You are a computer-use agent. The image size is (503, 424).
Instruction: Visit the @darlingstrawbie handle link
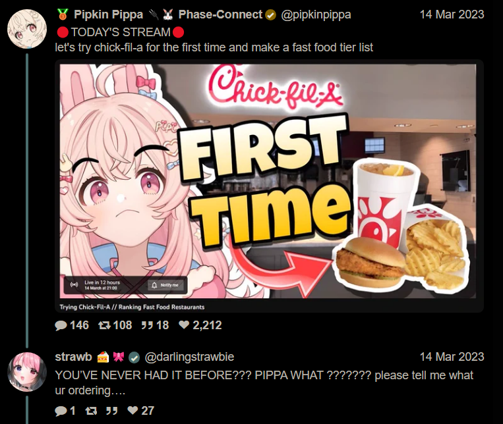point(189,357)
